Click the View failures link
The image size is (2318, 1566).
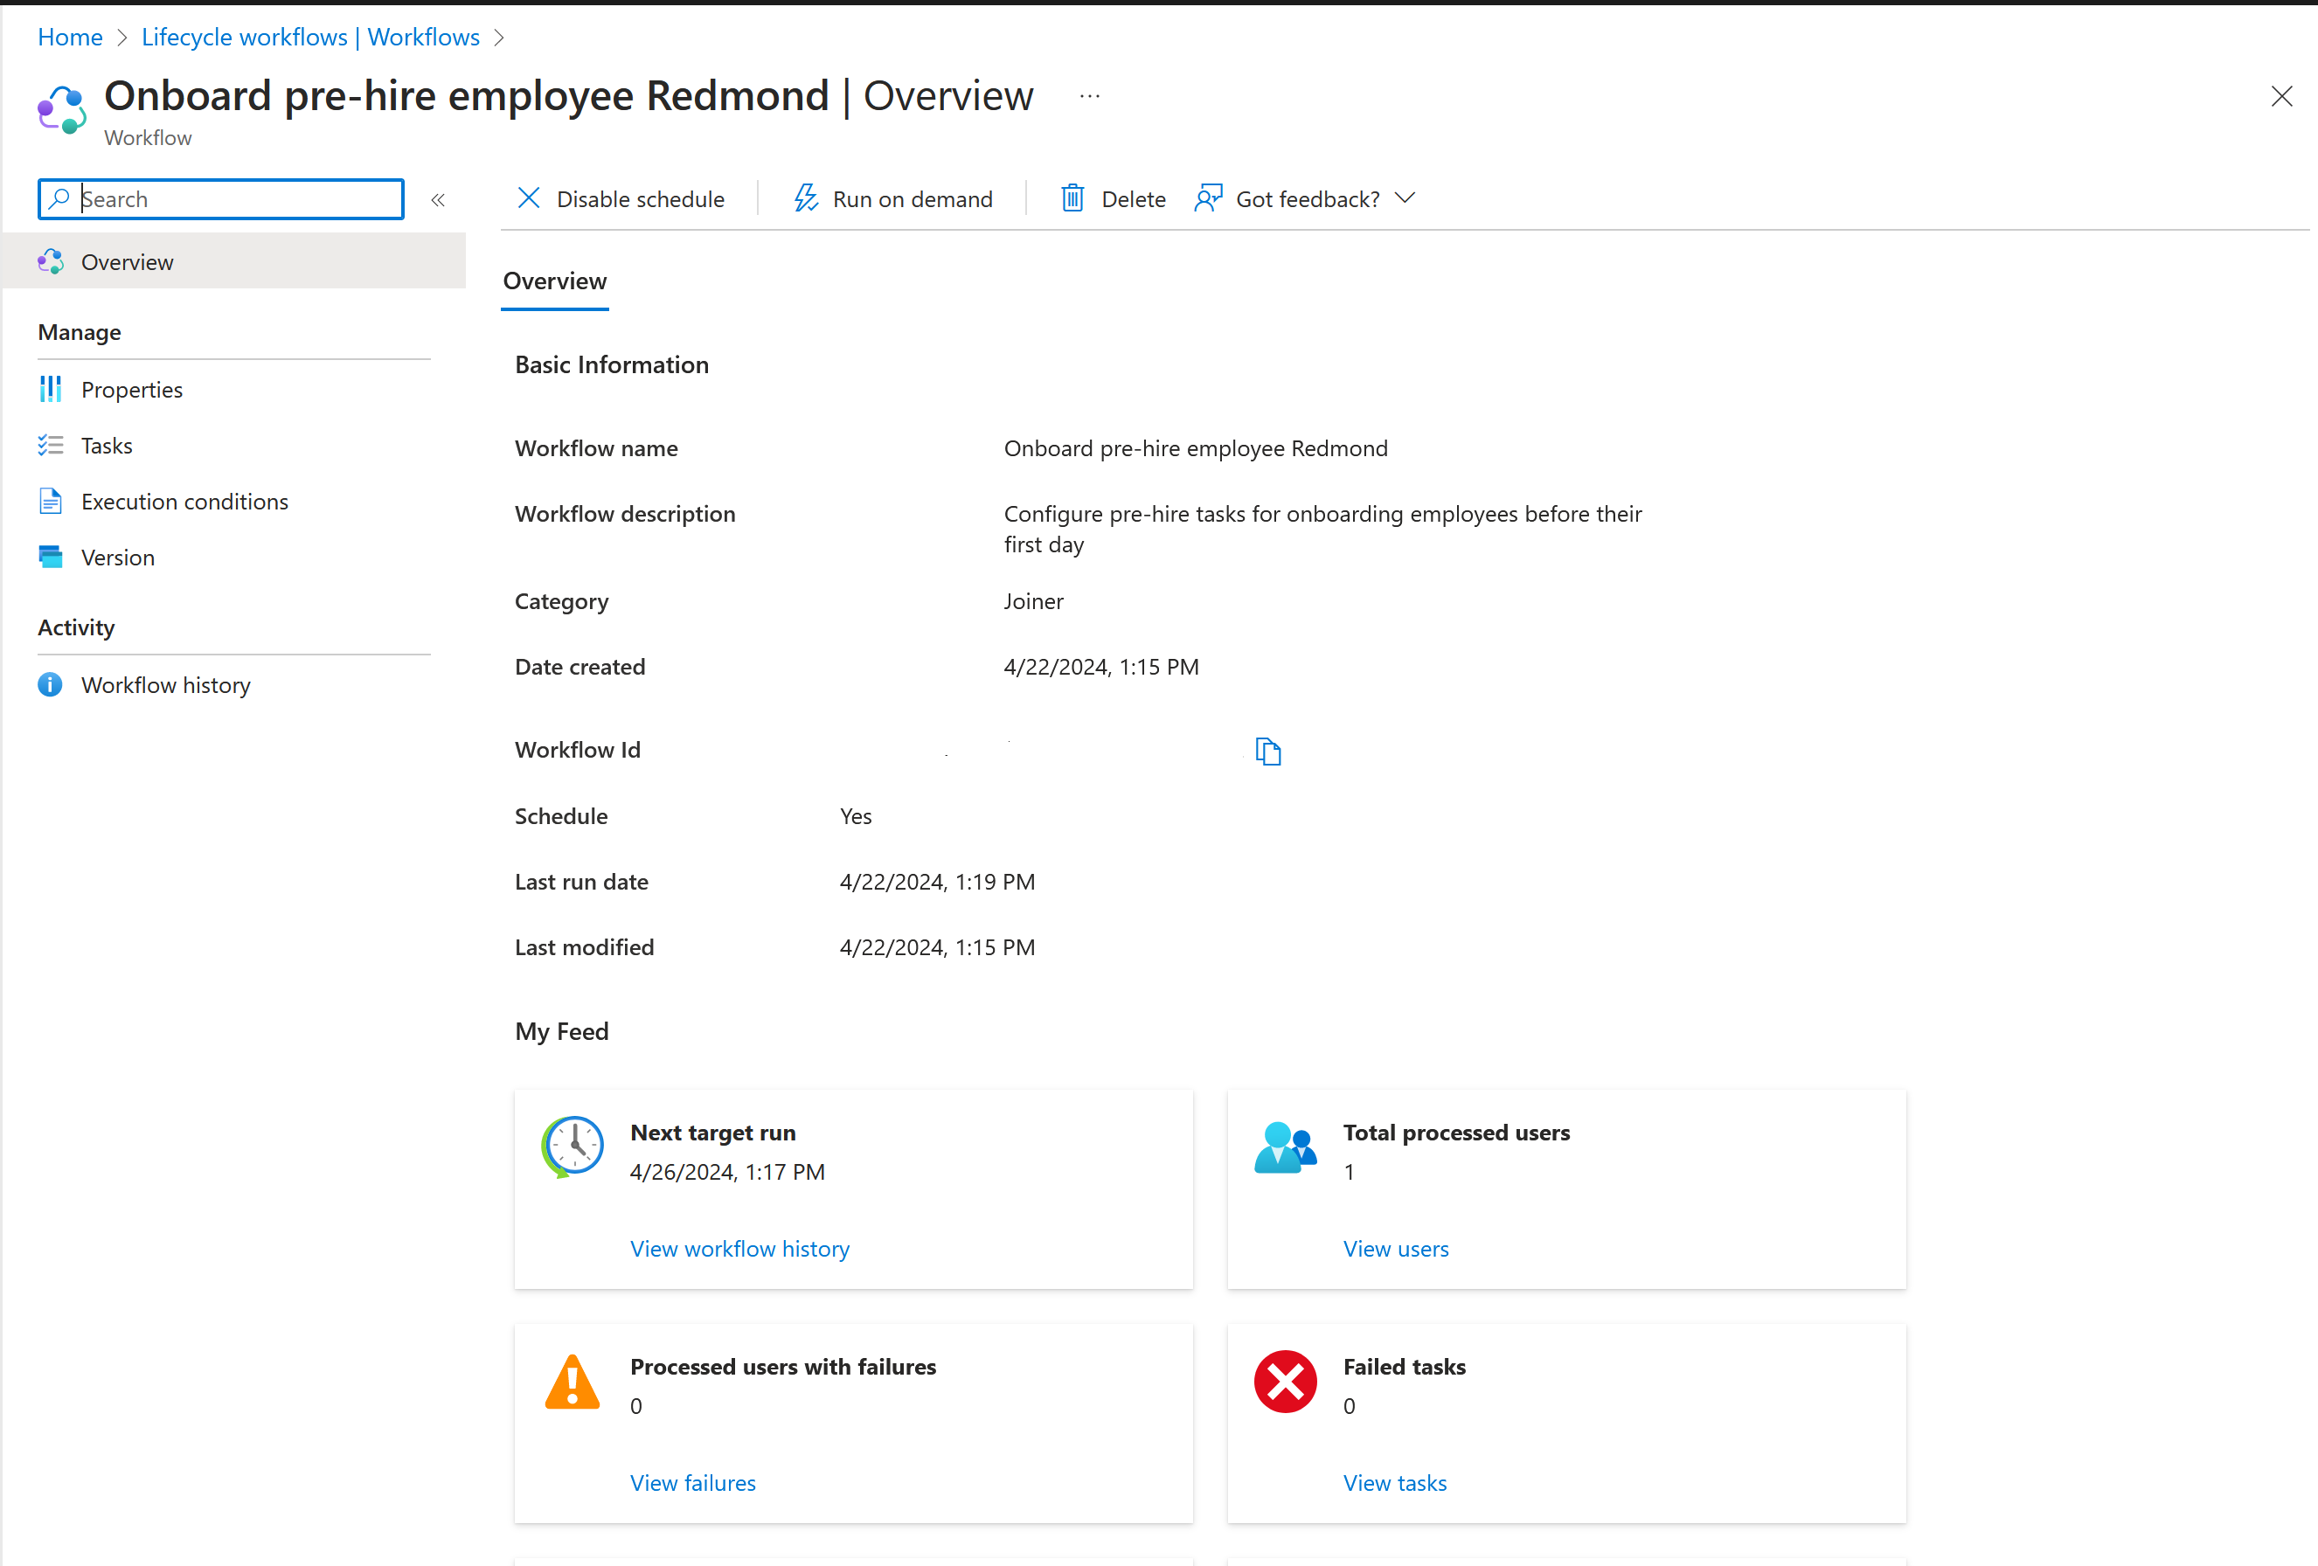pyautogui.click(x=692, y=1483)
